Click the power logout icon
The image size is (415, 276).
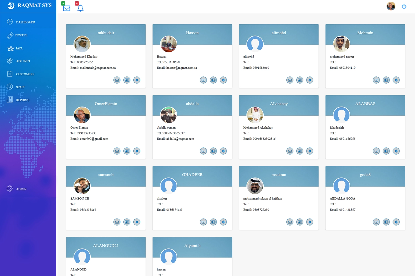click(x=404, y=6)
